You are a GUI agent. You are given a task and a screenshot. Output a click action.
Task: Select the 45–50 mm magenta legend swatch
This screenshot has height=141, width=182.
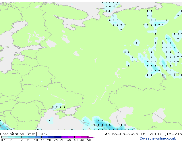[84, 137]
